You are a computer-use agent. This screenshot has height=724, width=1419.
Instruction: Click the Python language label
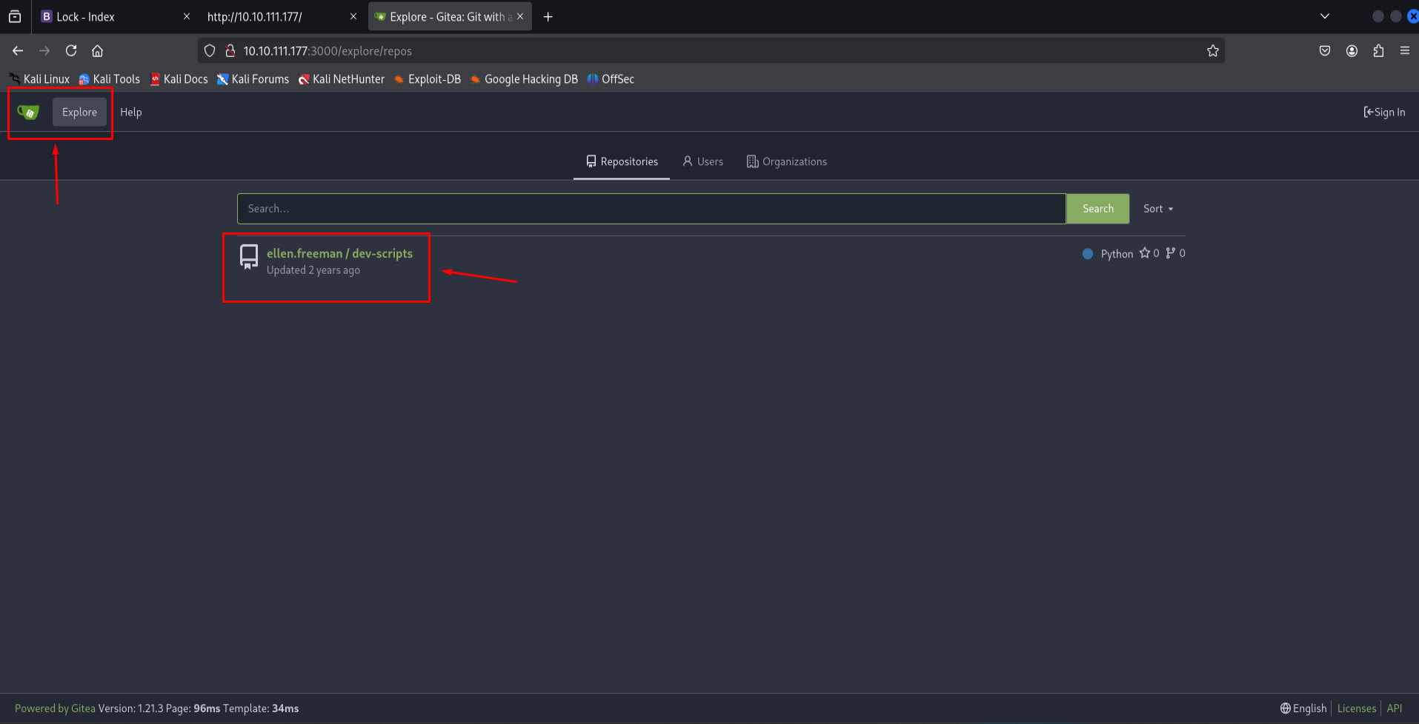(1117, 254)
